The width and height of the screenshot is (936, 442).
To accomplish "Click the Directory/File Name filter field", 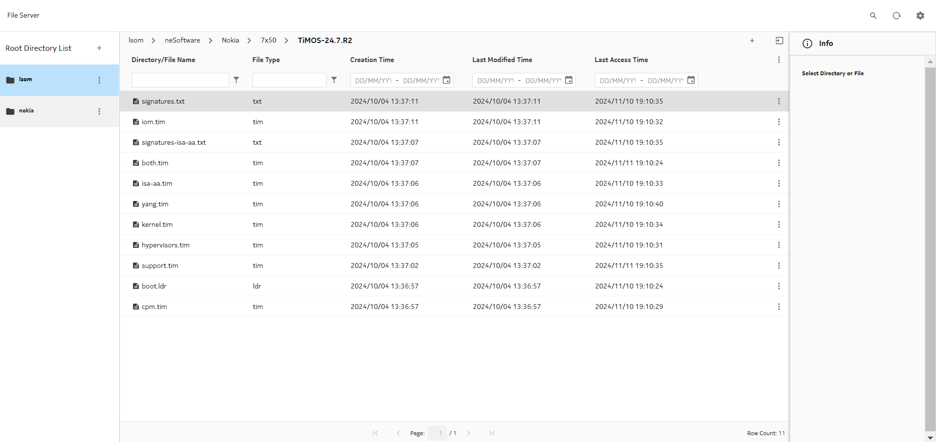I will point(180,80).
